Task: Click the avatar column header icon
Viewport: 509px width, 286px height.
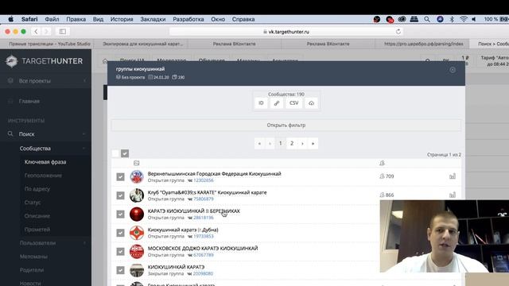Action: (x=136, y=163)
